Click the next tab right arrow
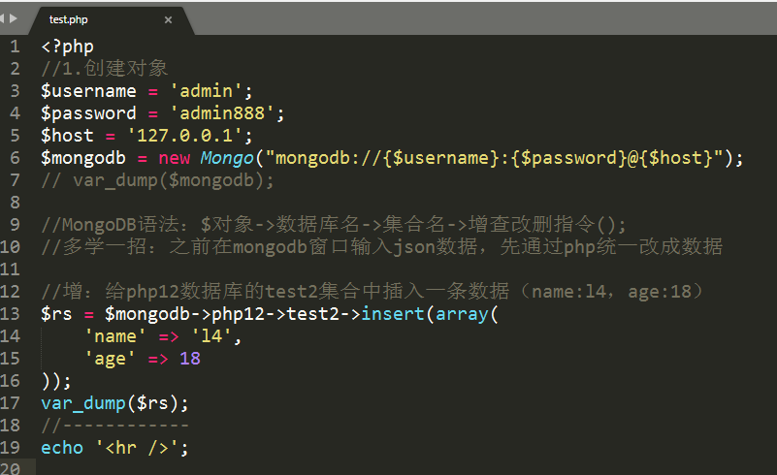Viewport: 777px width, 475px height. tap(15, 19)
